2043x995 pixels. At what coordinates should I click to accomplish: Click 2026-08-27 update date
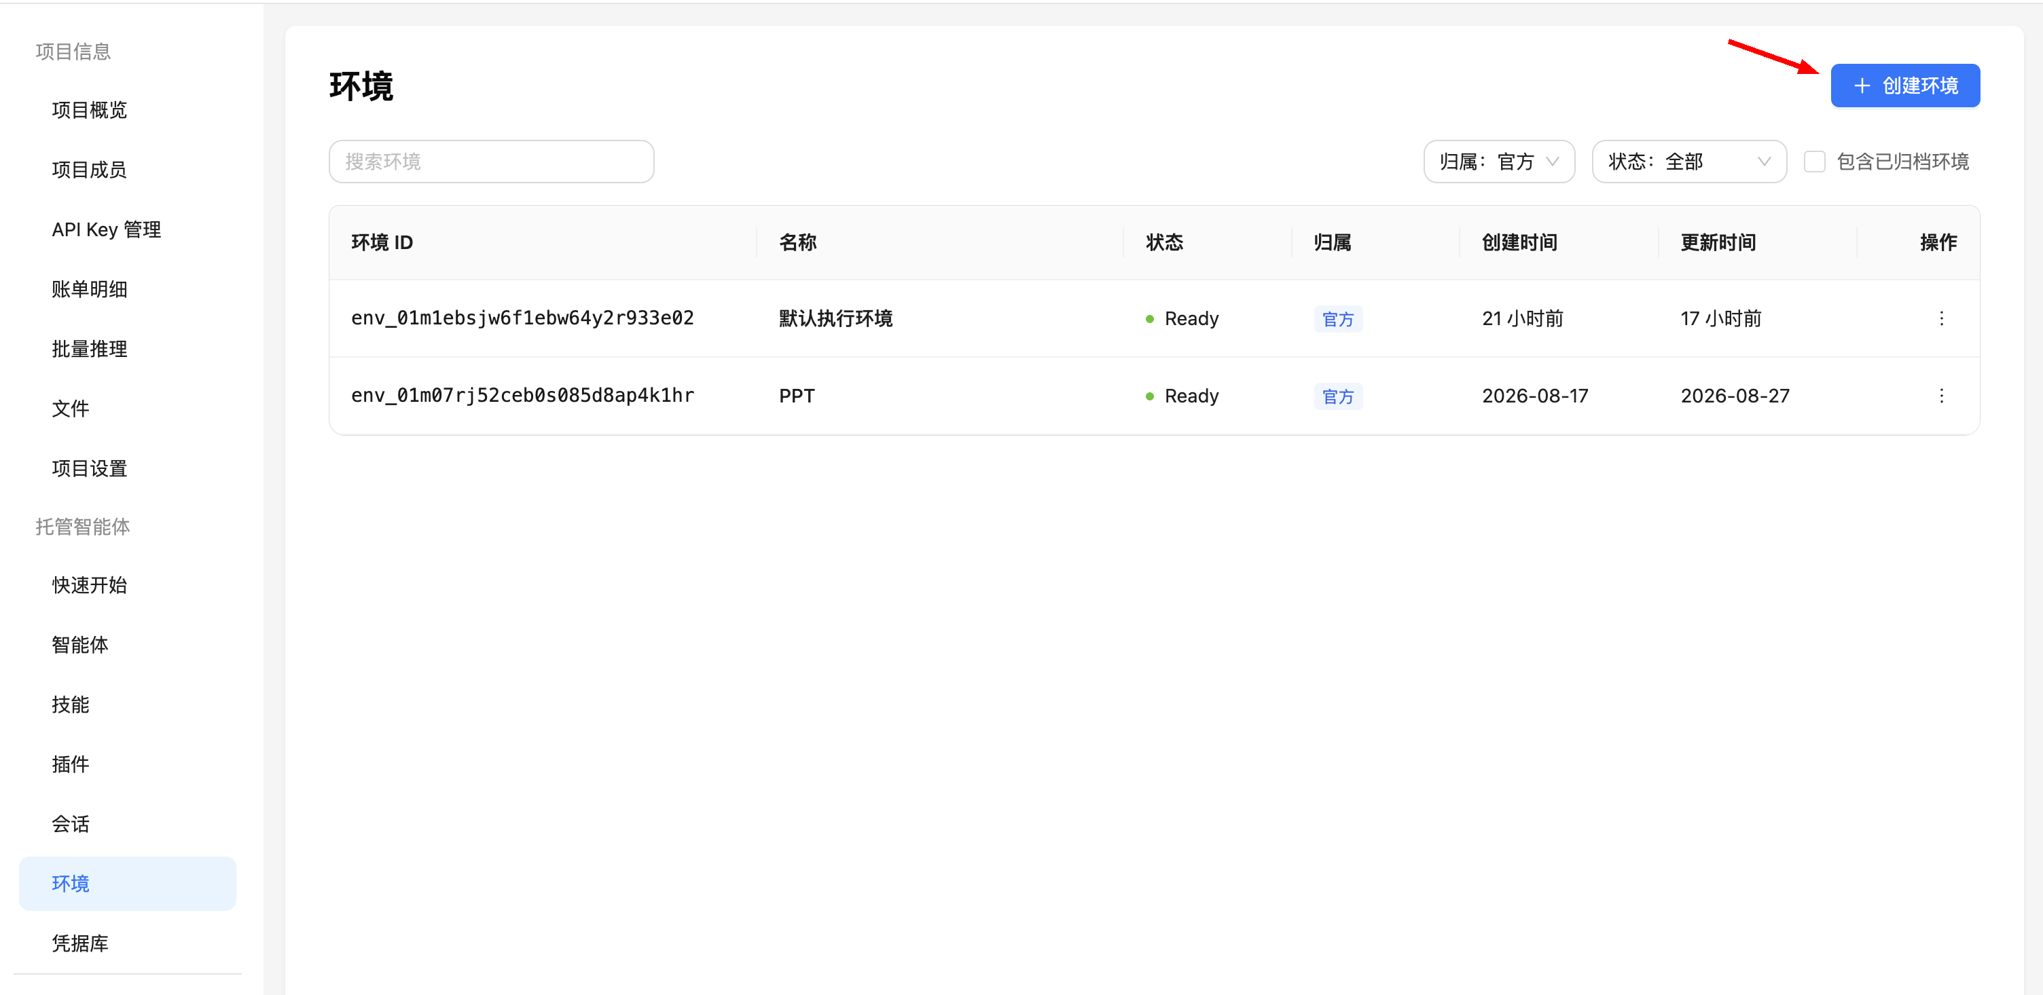coord(1735,395)
